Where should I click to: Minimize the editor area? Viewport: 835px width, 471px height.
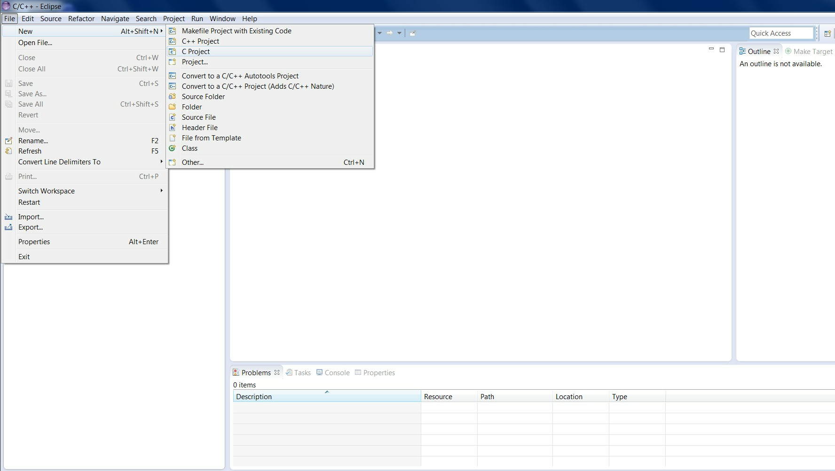711,49
